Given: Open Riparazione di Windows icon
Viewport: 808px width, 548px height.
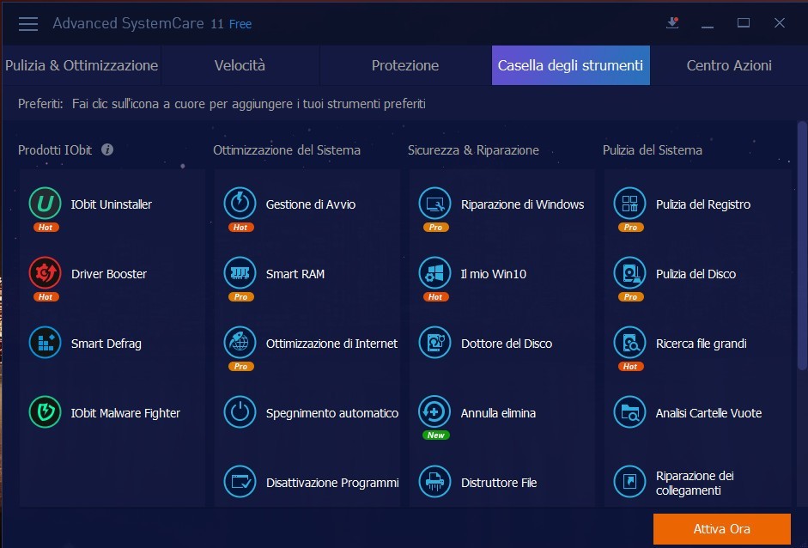Looking at the screenshot, I should (x=434, y=204).
